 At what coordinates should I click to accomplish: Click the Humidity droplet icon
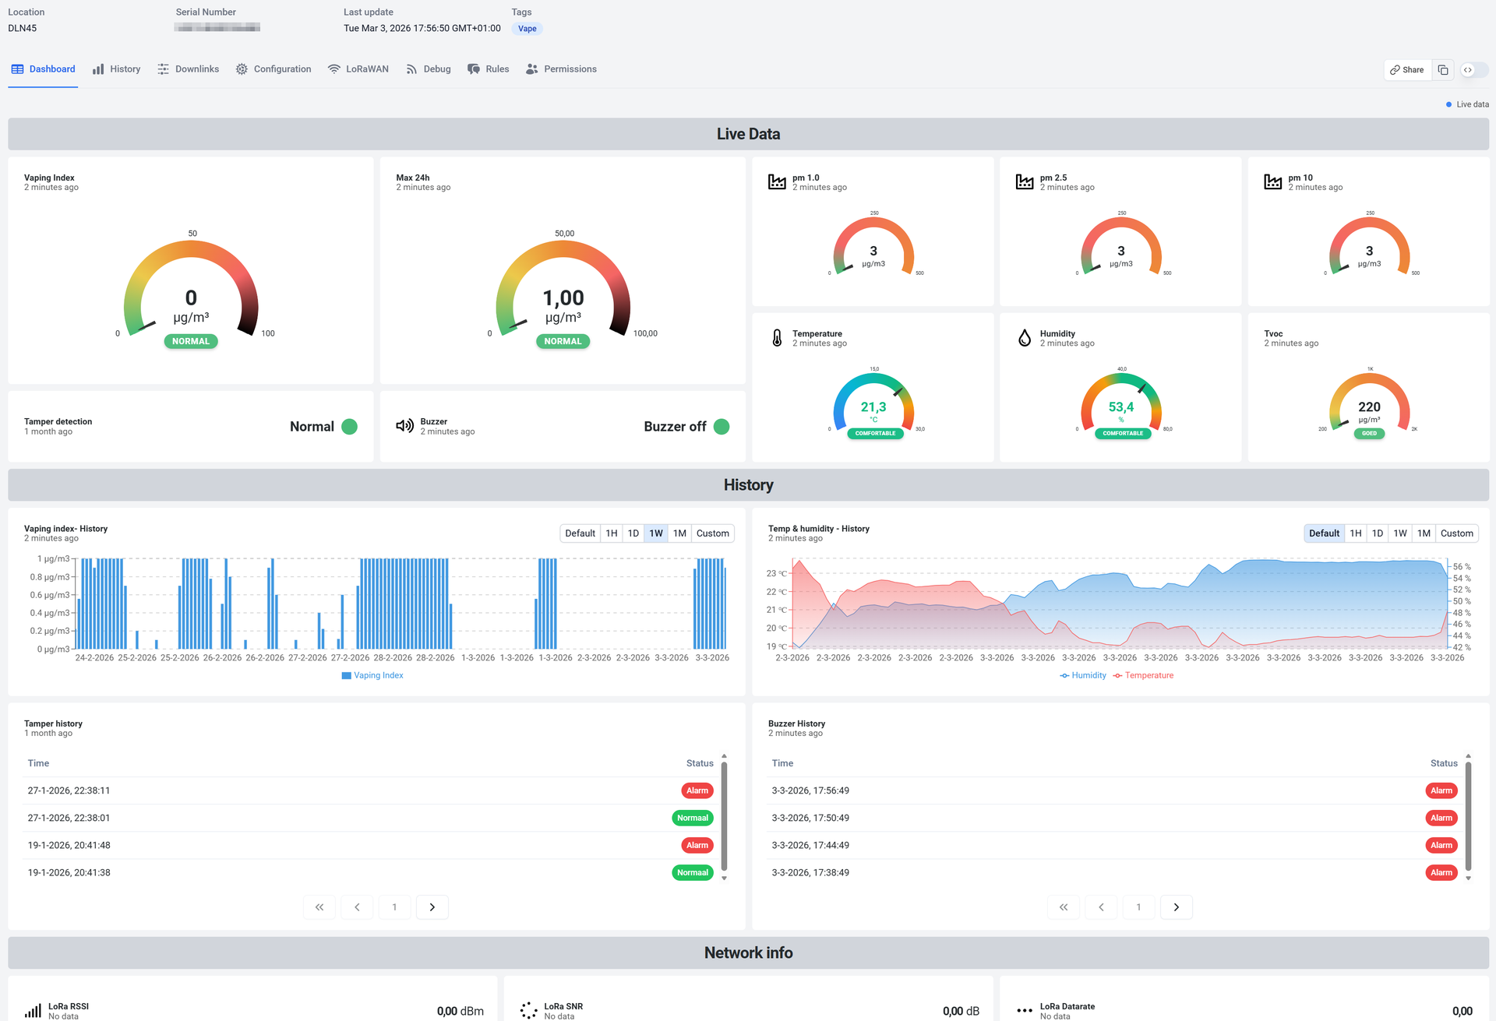pos(1025,338)
